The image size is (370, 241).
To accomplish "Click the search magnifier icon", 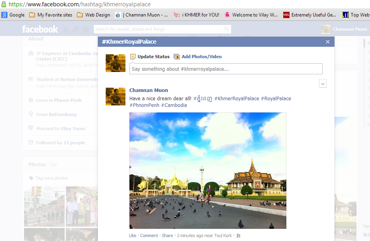I will click(226, 29).
